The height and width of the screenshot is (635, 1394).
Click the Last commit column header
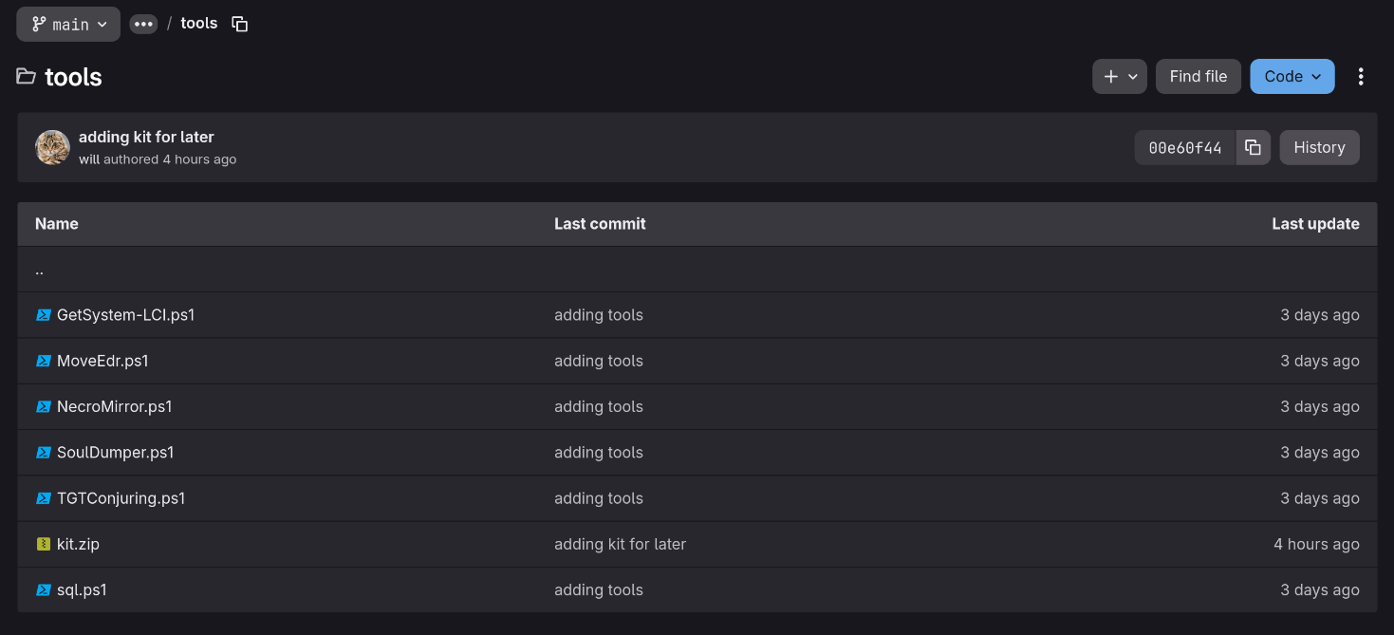pyautogui.click(x=600, y=224)
